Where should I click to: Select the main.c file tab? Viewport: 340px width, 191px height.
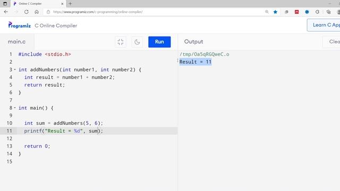pos(16,41)
